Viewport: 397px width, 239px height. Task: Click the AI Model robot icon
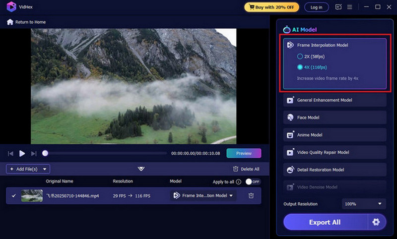coord(287,30)
